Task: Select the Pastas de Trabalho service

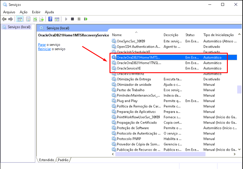Action: click(174, 90)
